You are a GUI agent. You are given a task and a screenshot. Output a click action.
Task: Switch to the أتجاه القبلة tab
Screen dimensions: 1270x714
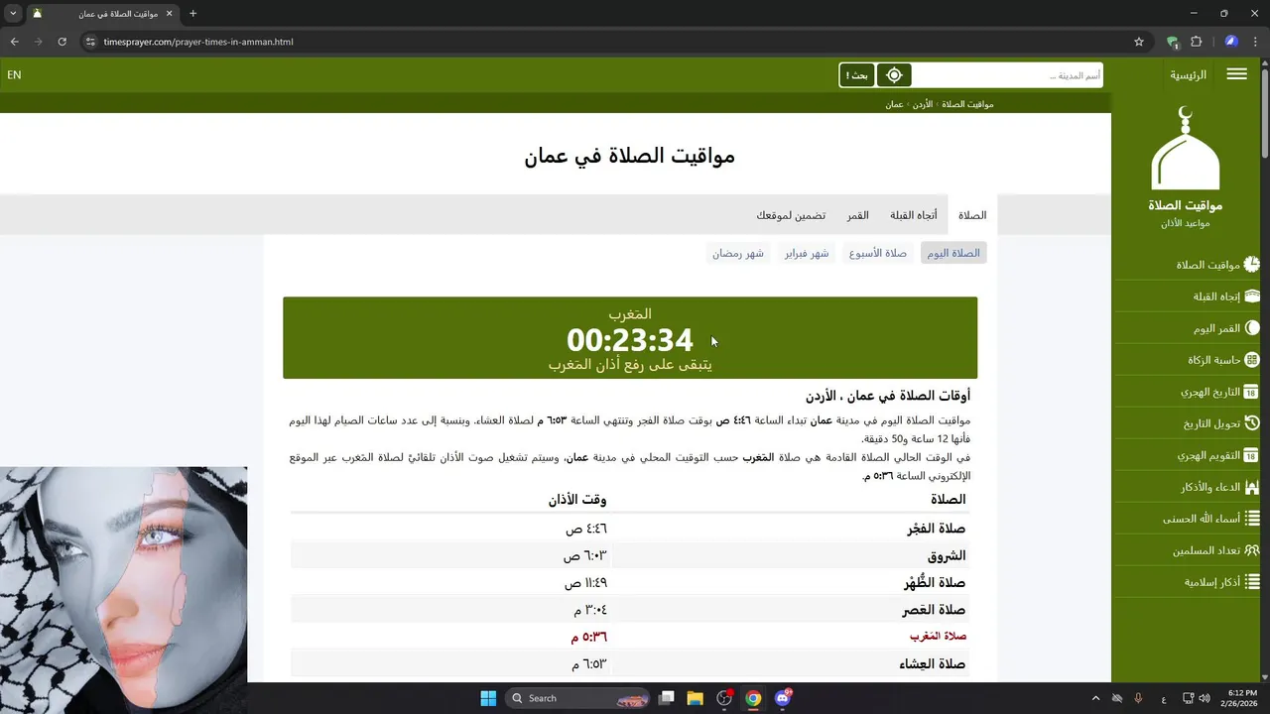coord(914,215)
